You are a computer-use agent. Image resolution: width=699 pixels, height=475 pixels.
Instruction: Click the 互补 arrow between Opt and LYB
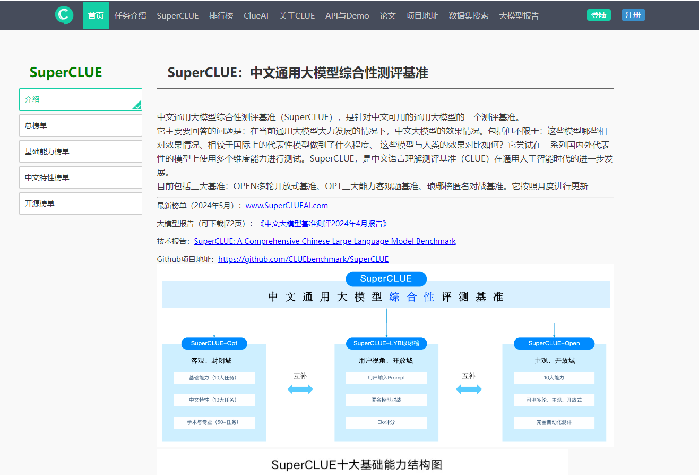[300, 389]
